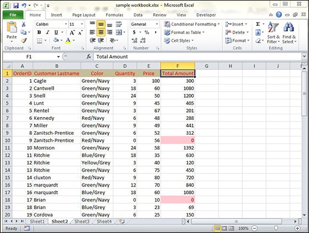
Task: Apply Percent Style format
Action: (147, 33)
